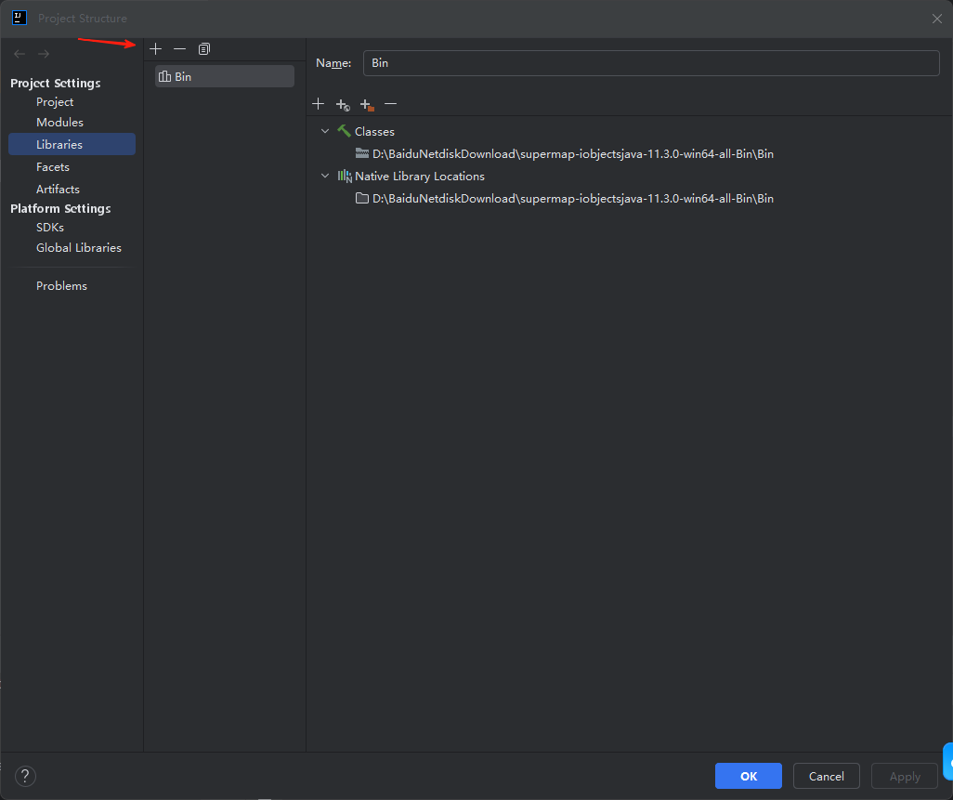953x800 pixels.
Task: Click the back navigation arrow
Action: [x=19, y=53]
